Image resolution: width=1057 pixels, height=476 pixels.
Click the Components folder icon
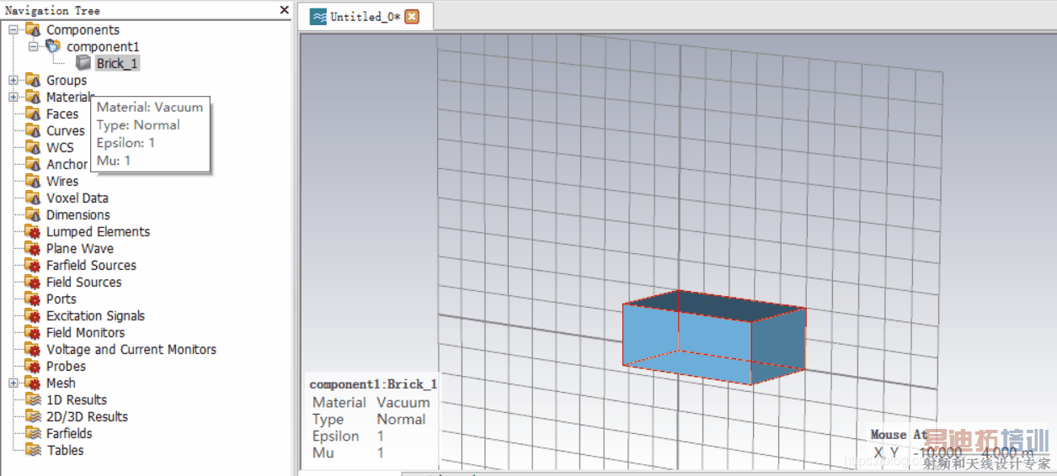pos(33,29)
